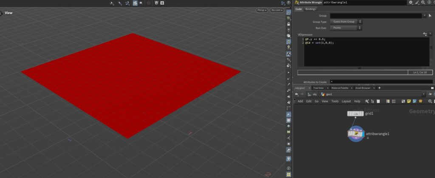
Task: Click the sticky note icon in network toolbar
Action: [x=409, y=101]
